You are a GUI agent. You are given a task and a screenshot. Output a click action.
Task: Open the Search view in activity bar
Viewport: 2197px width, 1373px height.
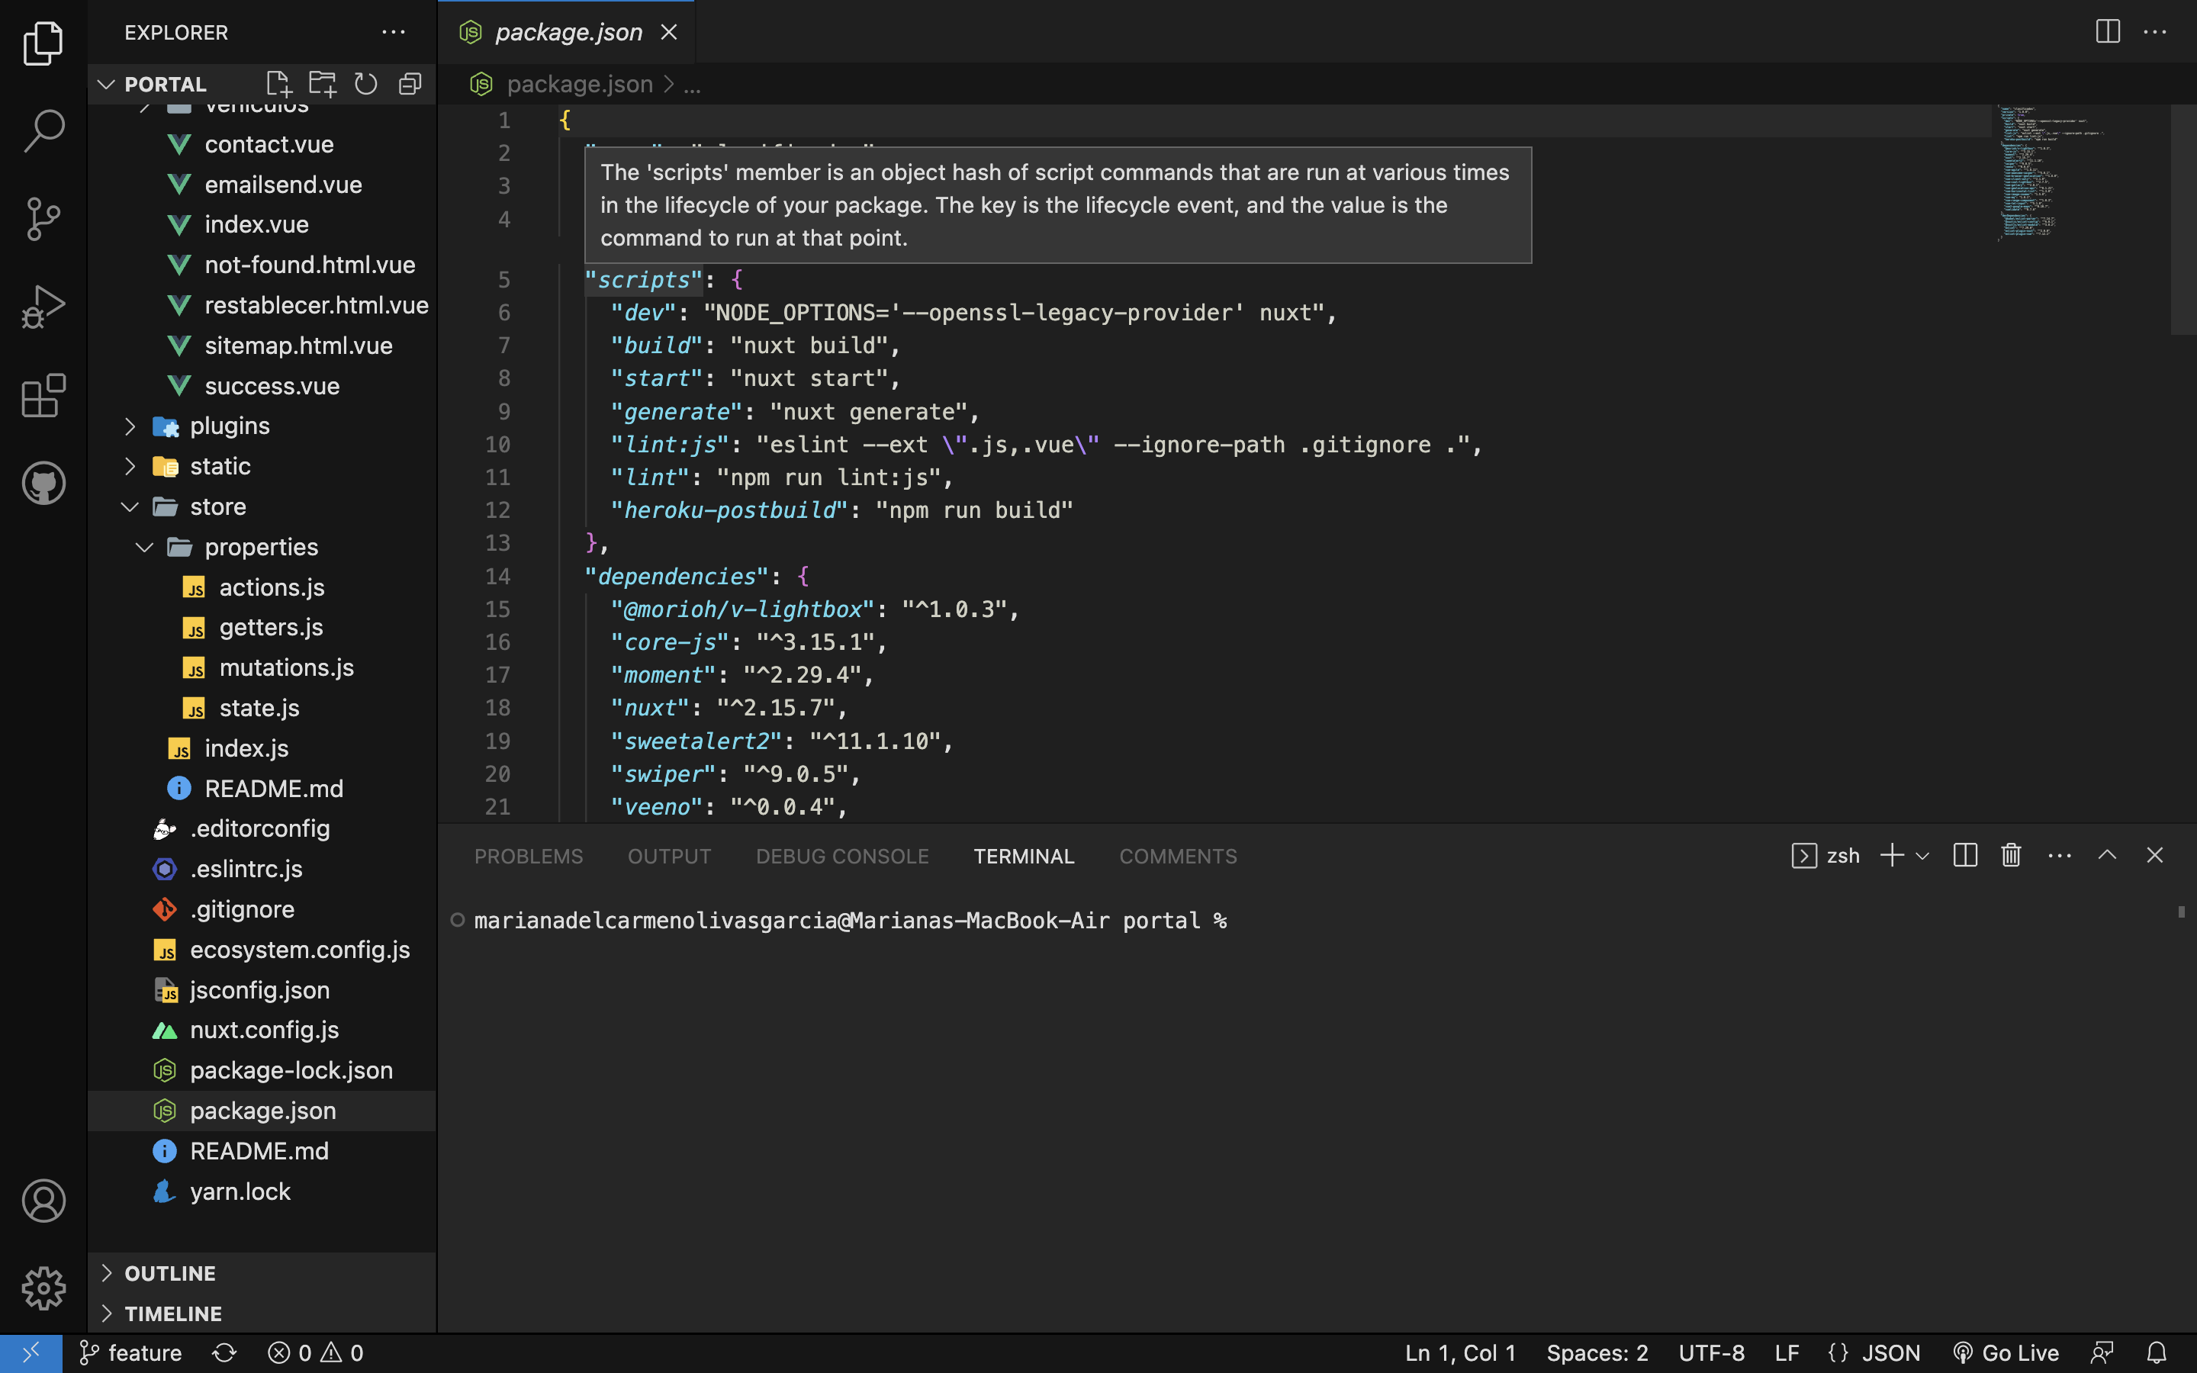coord(43,130)
